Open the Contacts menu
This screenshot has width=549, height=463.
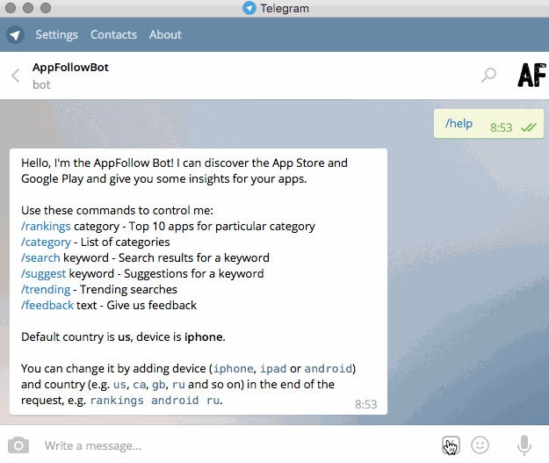[113, 35]
